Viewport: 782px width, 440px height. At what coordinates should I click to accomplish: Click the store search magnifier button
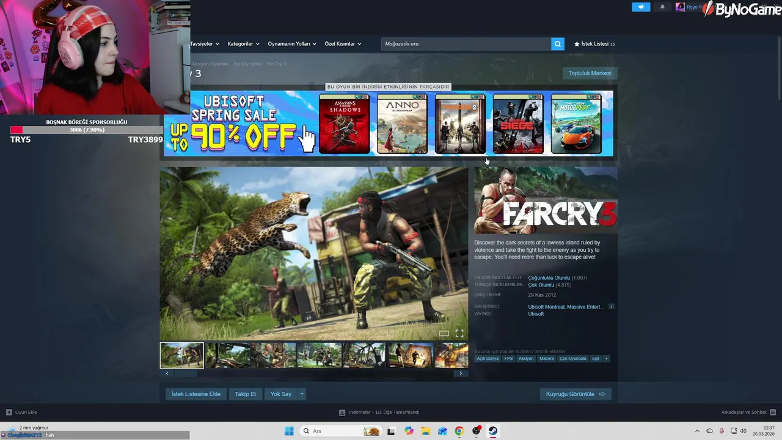(557, 44)
